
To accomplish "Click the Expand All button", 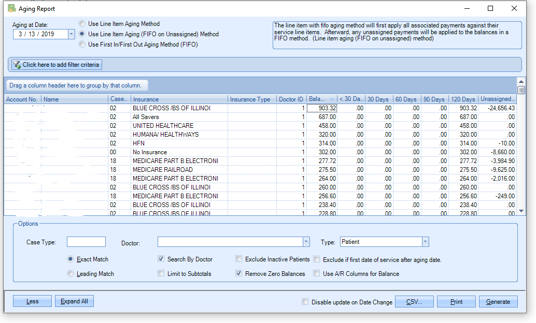I will coord(74,301).
